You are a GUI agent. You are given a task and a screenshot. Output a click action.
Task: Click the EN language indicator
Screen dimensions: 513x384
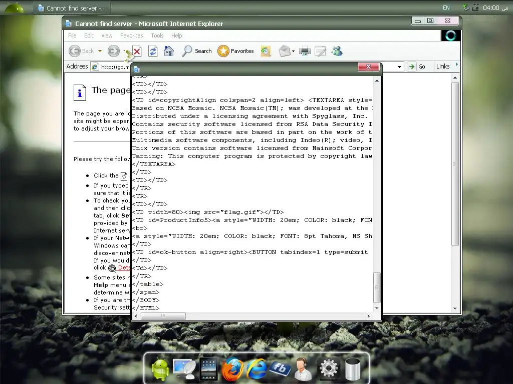coord(446,7)
